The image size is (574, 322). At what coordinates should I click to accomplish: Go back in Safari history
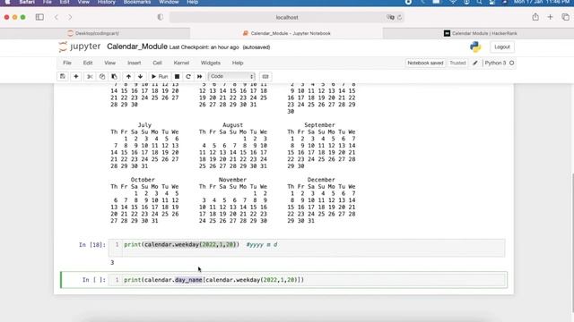tap(57, 17)
